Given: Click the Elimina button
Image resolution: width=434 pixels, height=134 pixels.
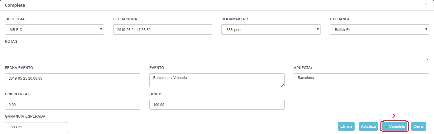Looking at the screenshot, I should (x=346, y=127).
